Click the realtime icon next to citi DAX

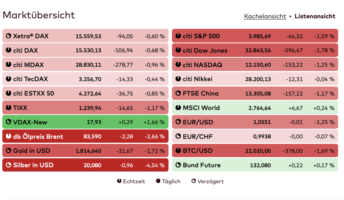coord(9,51)
